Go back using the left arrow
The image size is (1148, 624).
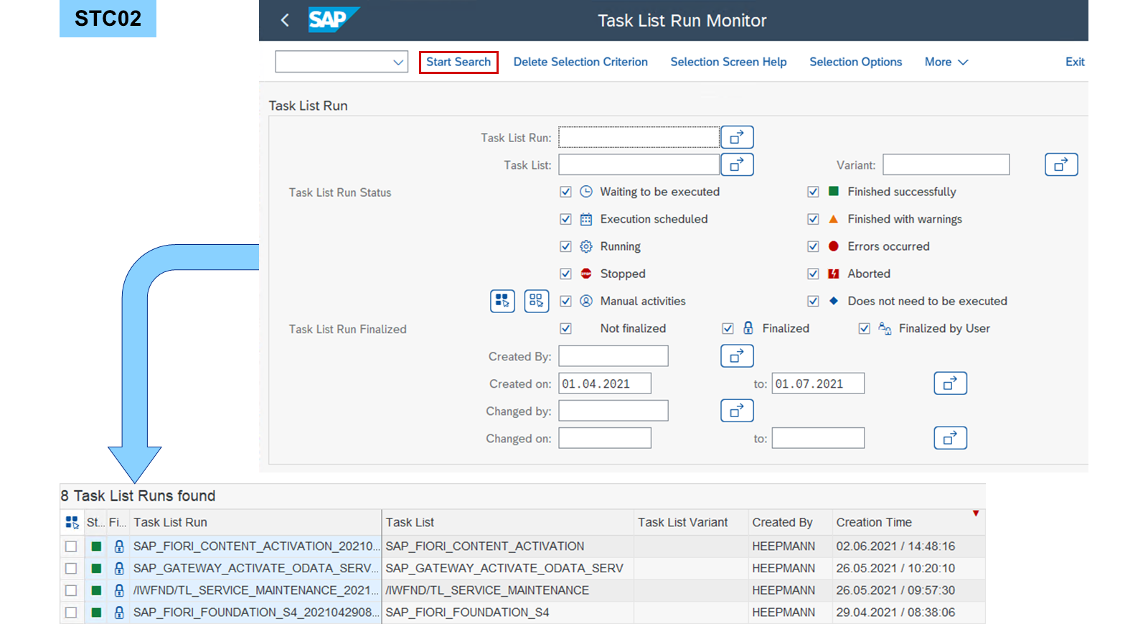pyautogui.click(x=285, y=20)
